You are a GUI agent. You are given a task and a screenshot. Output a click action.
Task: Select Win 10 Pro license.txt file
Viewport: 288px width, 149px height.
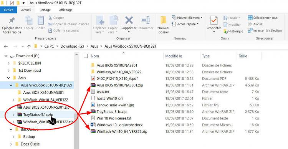click(114, 118)
